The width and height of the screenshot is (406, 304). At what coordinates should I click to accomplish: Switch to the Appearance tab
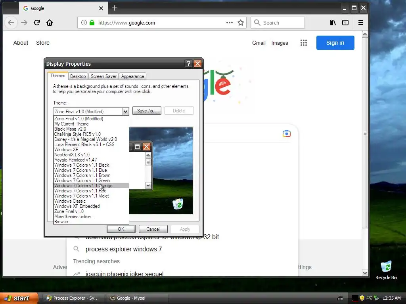[x=132, y=76]
